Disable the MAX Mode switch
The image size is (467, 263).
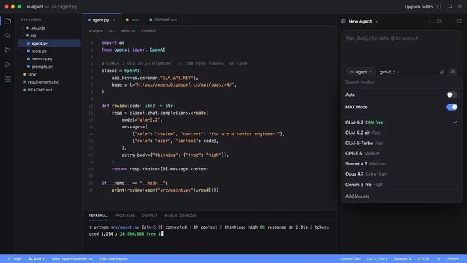pos(452,107)
